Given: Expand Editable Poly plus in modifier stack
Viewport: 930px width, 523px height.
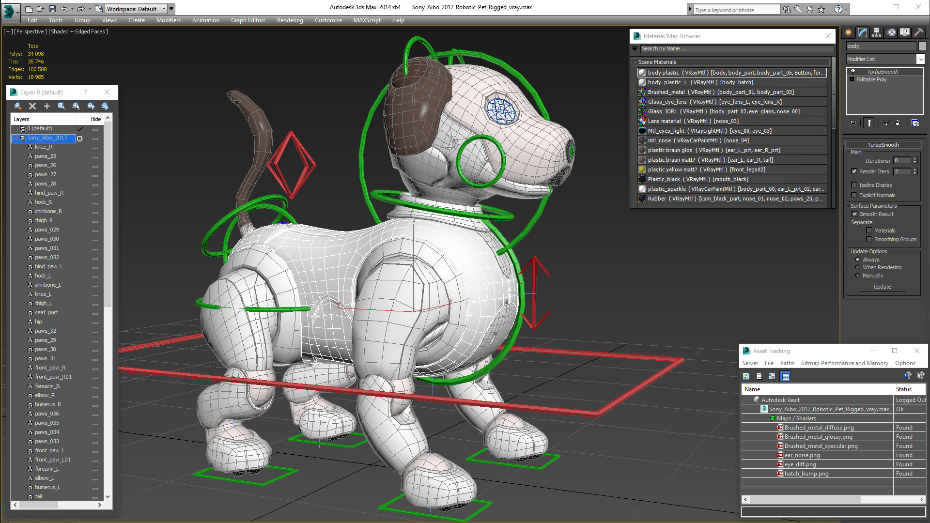Looking at the screenshot, I should 852,79.
